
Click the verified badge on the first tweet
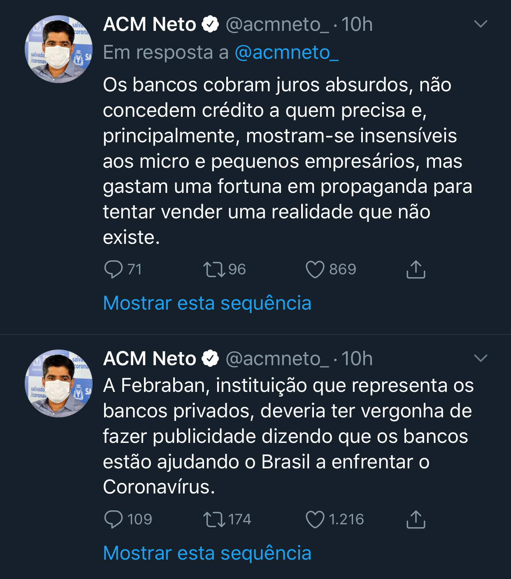(x=210, y=24)
